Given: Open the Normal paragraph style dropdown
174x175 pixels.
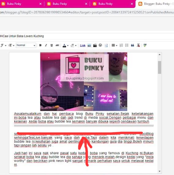Looking at the screenshot, I should pyautogui.click(x=26, y=45).
